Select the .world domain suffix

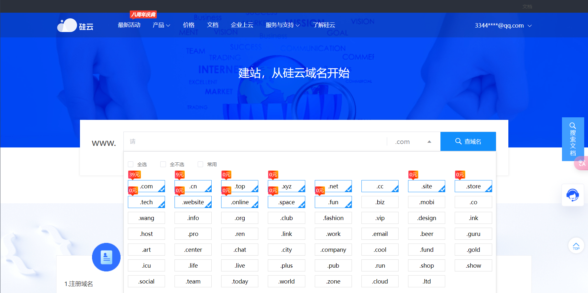tap(287, 281)
